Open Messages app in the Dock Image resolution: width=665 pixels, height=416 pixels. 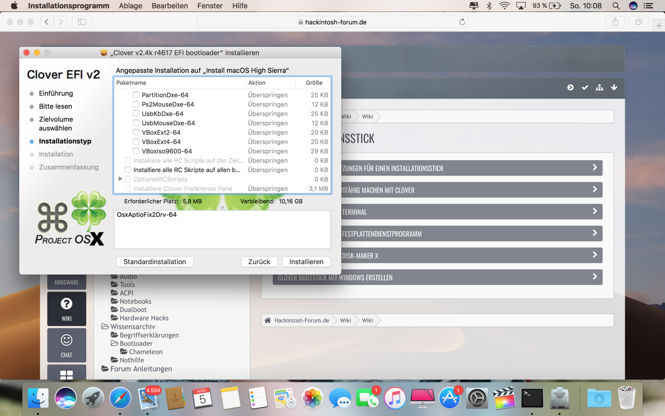point(340,398)
